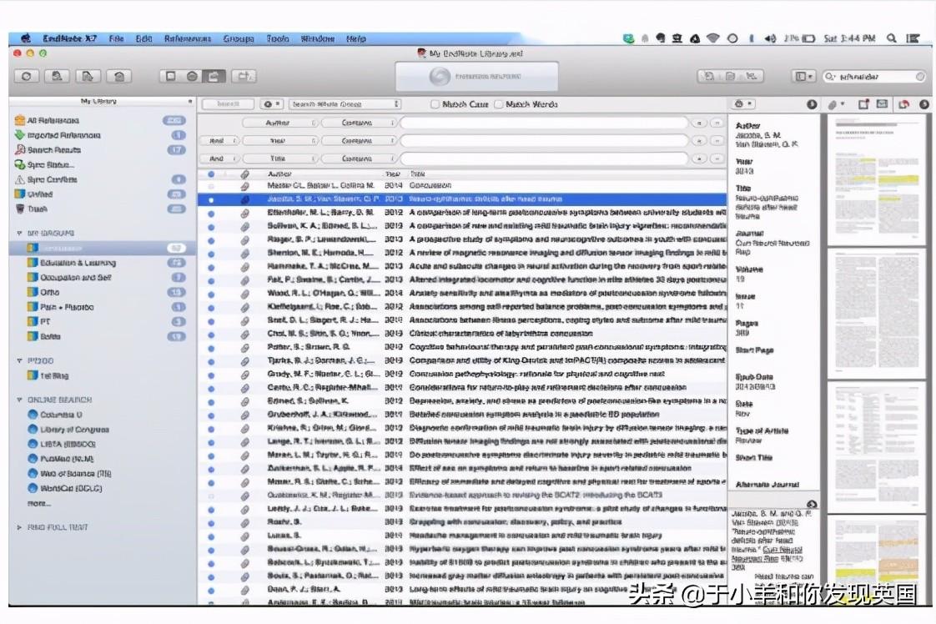Open the Author field dropdown in first search row
The height and width of the screenshot is (624, 936).
tap(280, 123)
